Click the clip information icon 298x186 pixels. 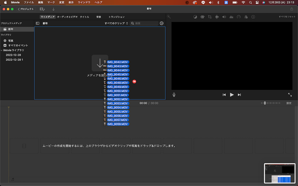253,17
